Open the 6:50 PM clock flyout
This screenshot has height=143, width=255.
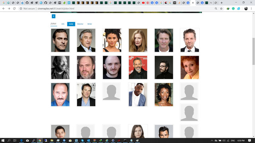pos(241,141)
